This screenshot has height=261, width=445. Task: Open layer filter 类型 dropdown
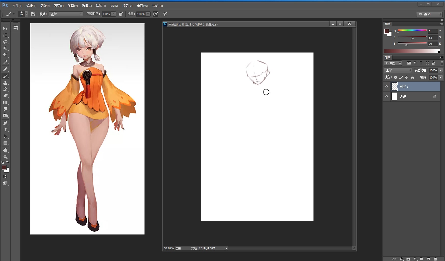click(393, 63)
